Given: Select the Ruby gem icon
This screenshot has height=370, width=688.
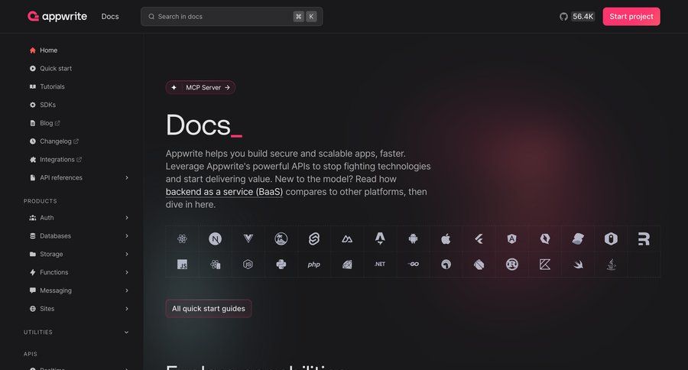Looking at the screenshot, I should [347, 265].
